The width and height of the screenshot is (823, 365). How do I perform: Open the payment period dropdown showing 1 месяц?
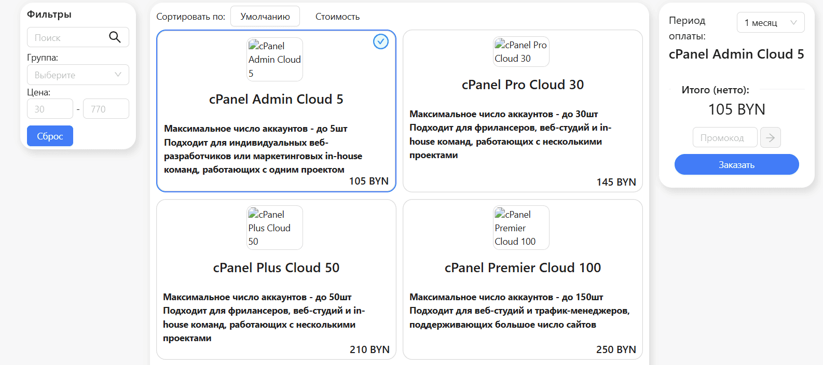click(x=771, y=22)
